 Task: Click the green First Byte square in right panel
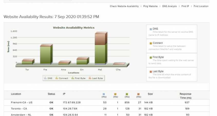(150, 57)
